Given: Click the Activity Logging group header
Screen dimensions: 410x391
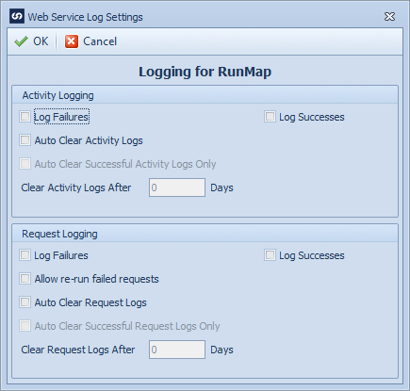Looking at the screenshot, I should [x=205, y=95].
